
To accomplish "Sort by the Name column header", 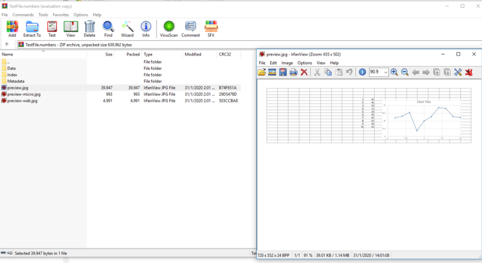I will point(43,54).
